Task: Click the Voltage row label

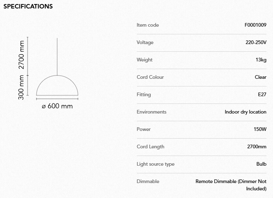Action: (x=145, y=42)
